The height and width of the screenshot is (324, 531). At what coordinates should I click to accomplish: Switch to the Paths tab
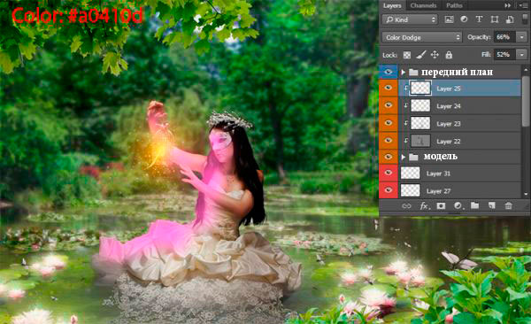[x=454, y=5]
